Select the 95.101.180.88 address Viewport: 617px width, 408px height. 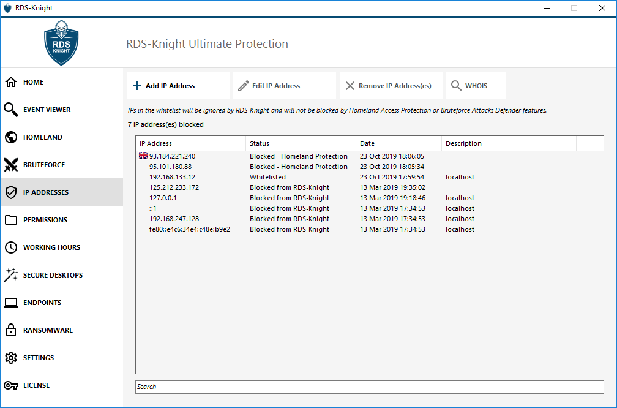click(170, 167)
